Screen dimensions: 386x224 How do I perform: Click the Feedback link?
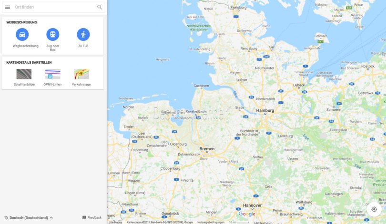click(94, 218)
